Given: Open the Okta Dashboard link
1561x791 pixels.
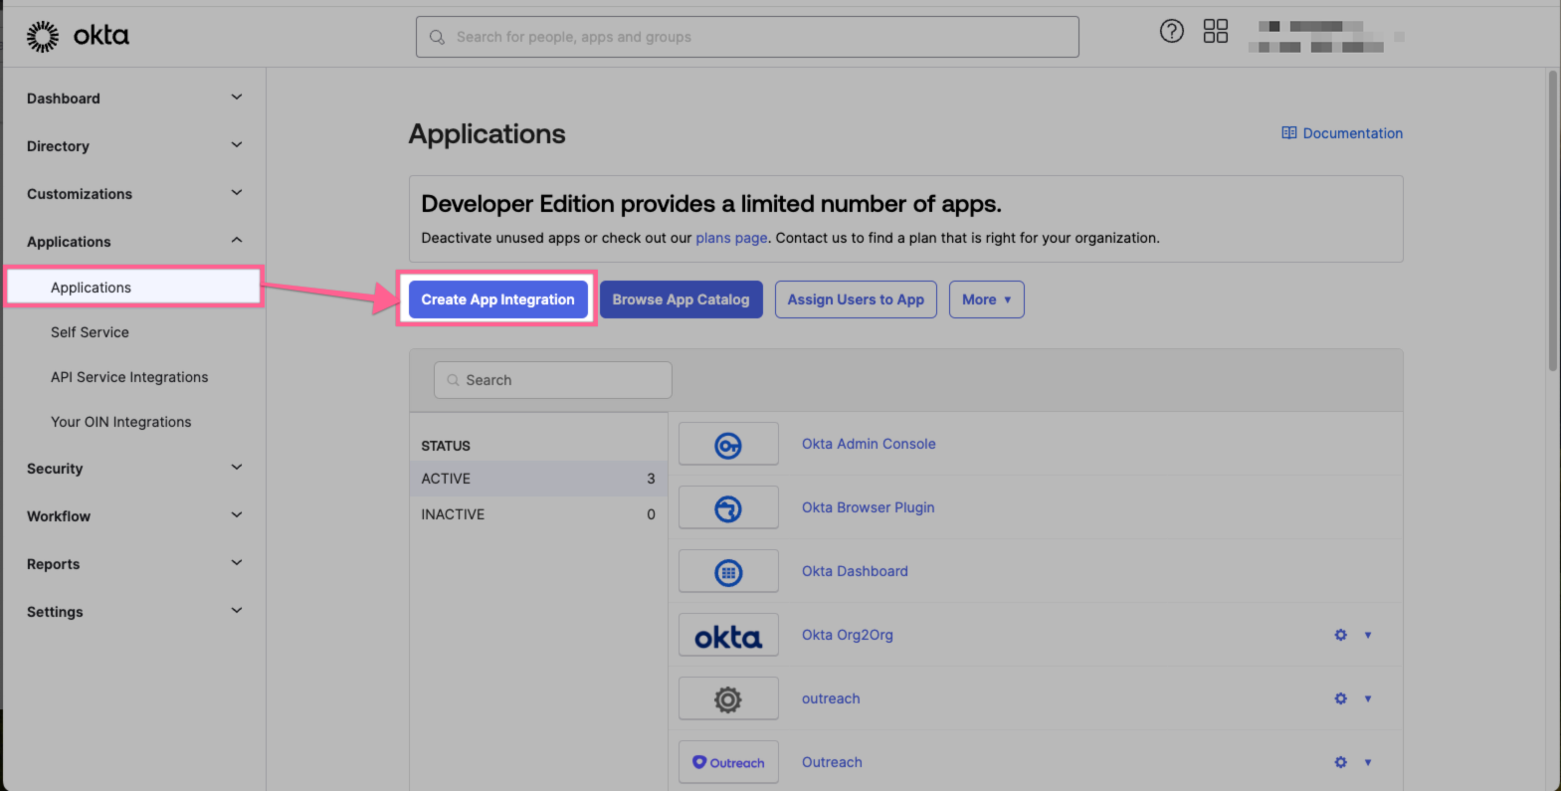Looking at the screenshot, I should coord(855,571).
